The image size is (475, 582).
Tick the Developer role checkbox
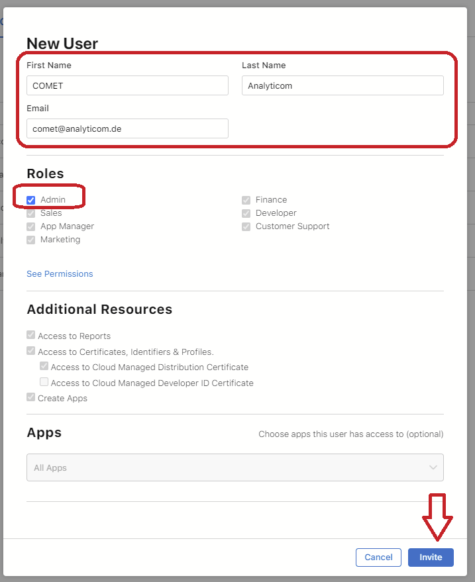point(246,213)
